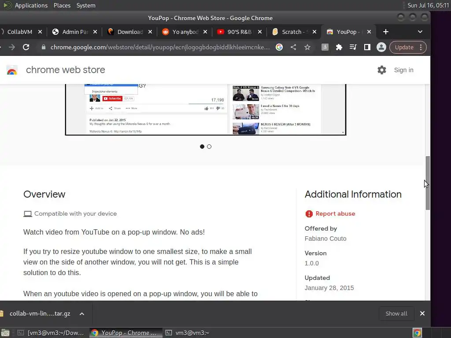Close the CollabVM tab
The width and height of the screenshot is (451, 338).
point(40,32)
